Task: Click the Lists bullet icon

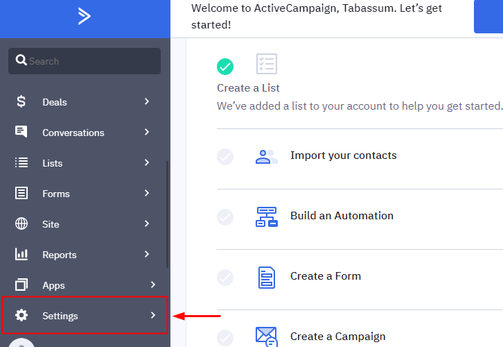Action: (x=21, y=162)
